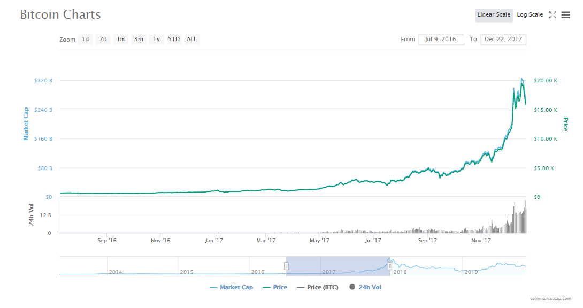The height and width of the screenshot is (308, 583).
Task: Show ALL time zoom range
Action: pyautogui.click(x=191, y=40)
